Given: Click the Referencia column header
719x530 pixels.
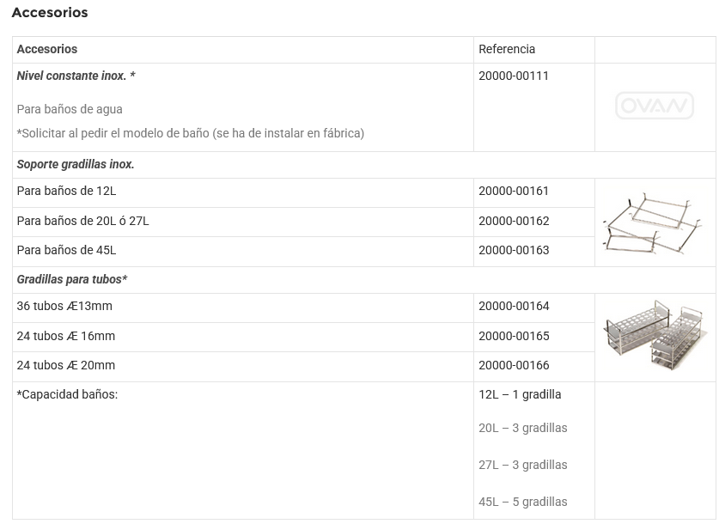Looking at the screenshot, I should pyautogui.click(x=507, y=49).
